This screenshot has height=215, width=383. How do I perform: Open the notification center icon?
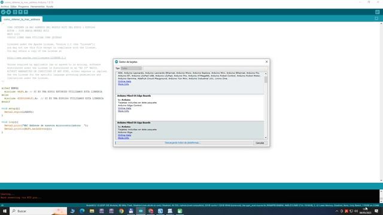click(x=376, y=211)
